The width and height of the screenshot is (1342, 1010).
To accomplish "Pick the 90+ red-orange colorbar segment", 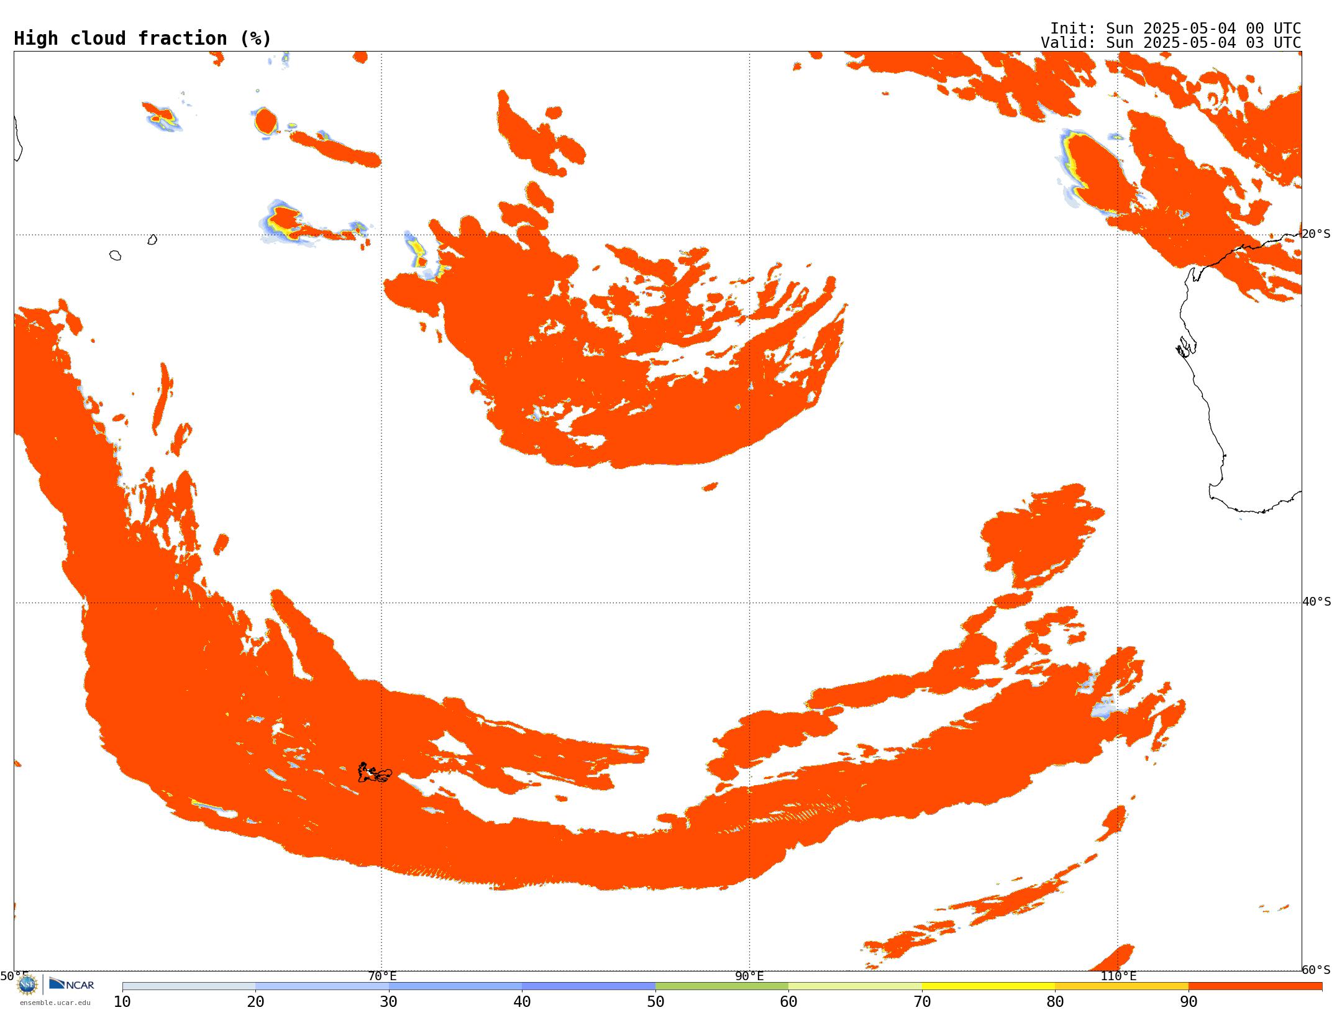I will point(1256,986).
